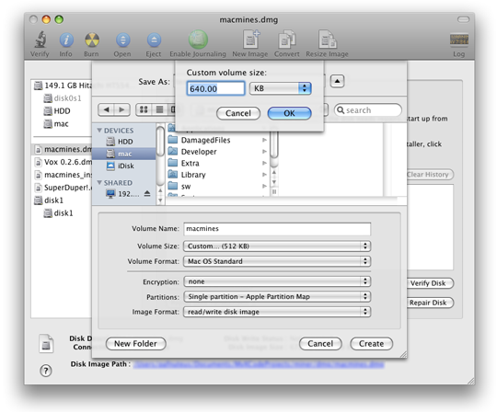This screenshot has height=412, width=497.
Task: Click the toolbar toggle pill button
Action: pyautogui.click(x=463, y=19)
